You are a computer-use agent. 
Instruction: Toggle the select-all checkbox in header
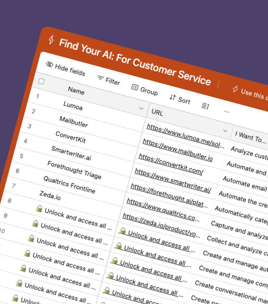(x=41, y=81)
